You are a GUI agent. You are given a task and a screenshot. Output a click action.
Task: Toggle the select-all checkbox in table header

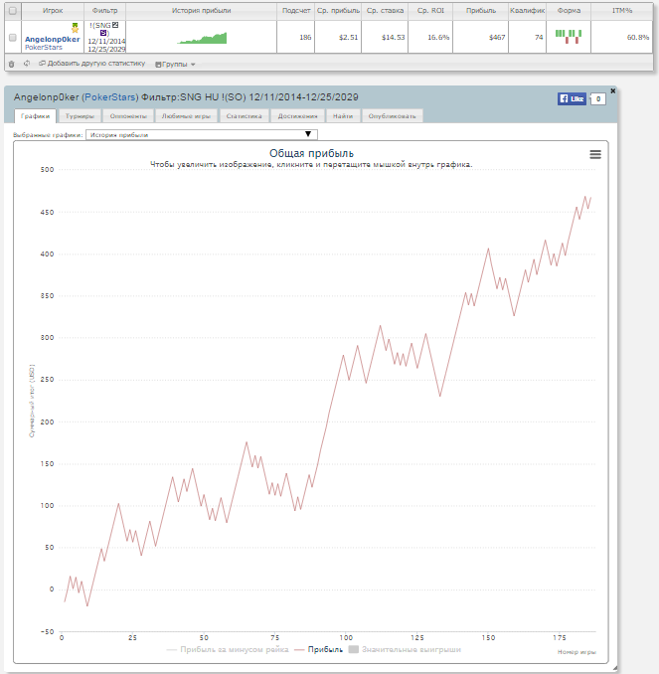(x=12, y=10)
